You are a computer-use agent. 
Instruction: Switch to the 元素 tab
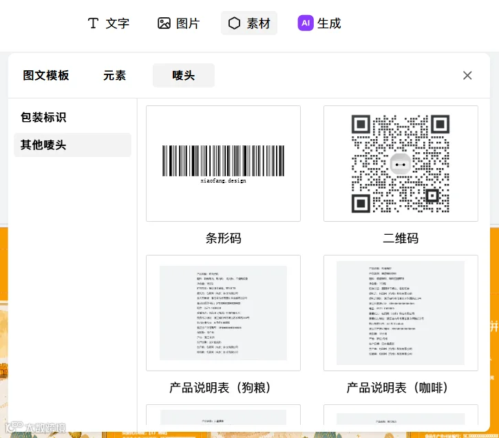pos(114,76)
